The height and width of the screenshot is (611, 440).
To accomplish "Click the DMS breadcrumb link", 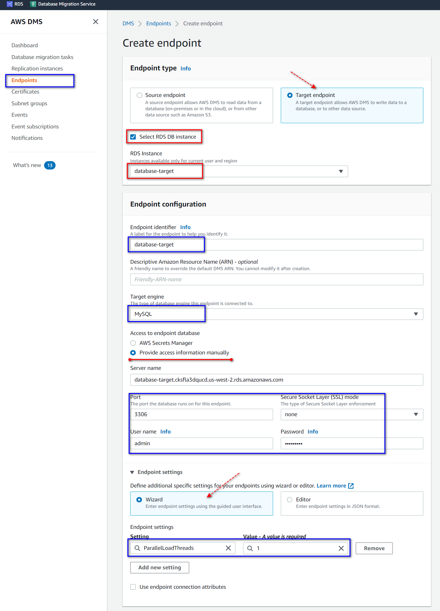I will (x=128, y=23).
